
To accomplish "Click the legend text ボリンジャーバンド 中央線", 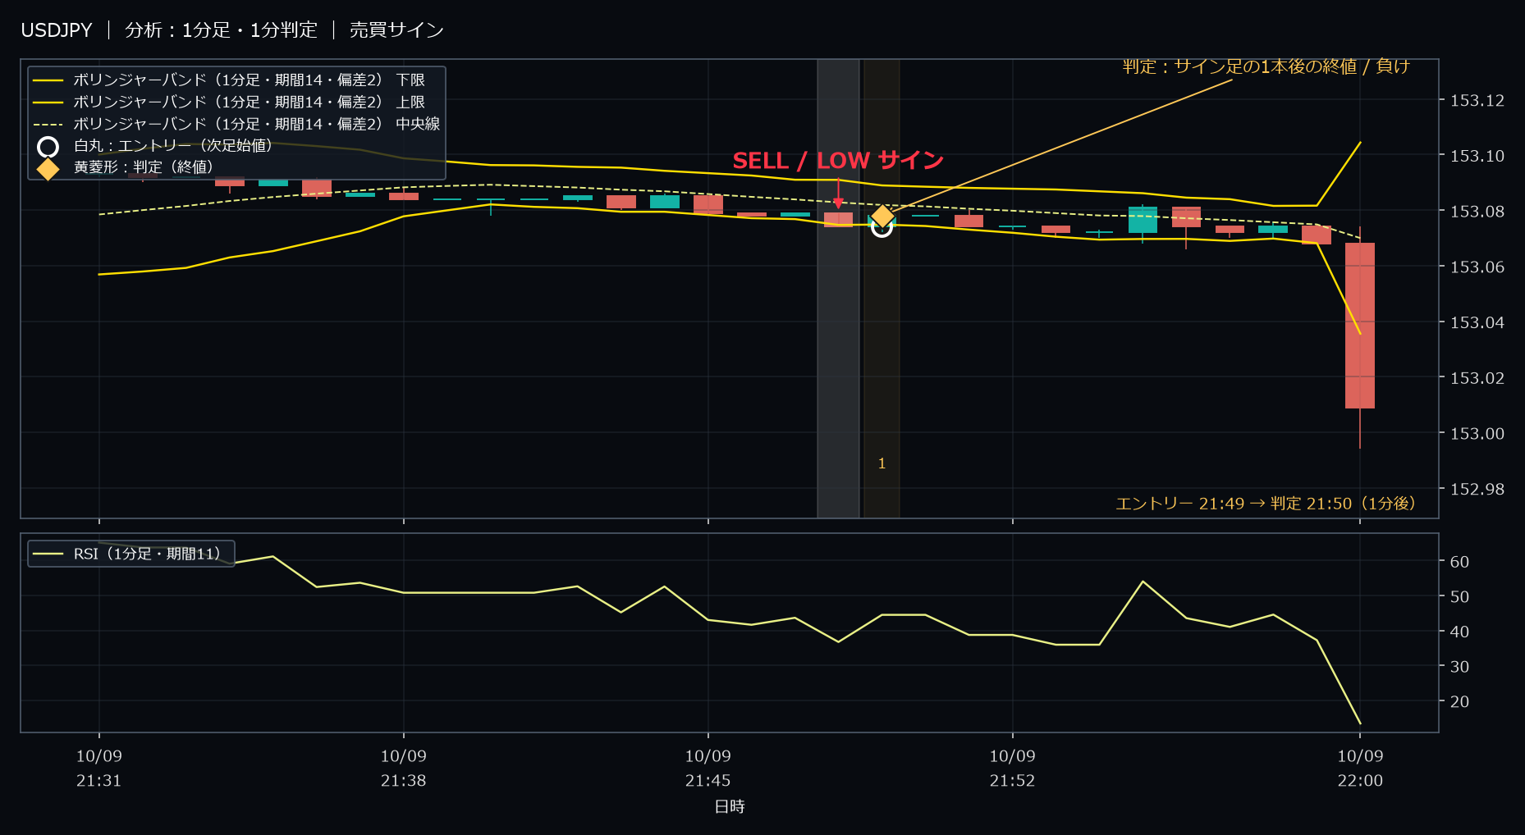I will pyautogui.click(x=257, y=125).
